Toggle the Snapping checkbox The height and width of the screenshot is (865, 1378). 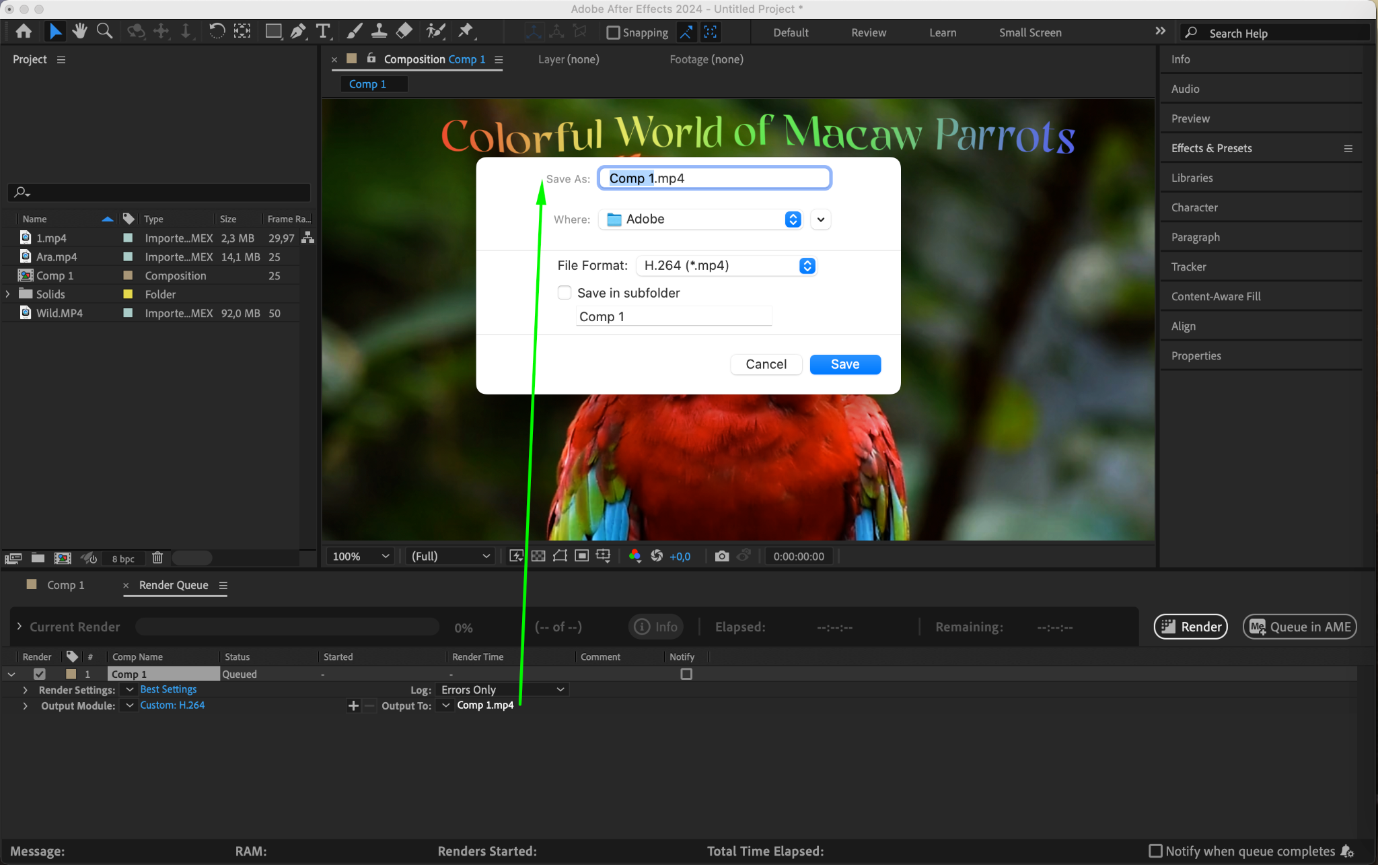(x=613, y=32)
